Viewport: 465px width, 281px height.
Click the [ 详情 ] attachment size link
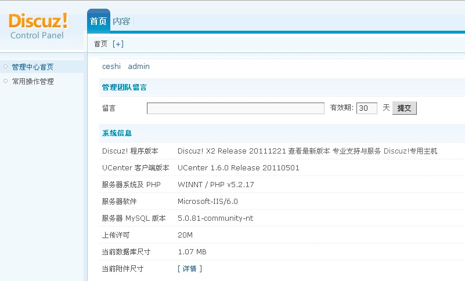(x=190, y=269)
